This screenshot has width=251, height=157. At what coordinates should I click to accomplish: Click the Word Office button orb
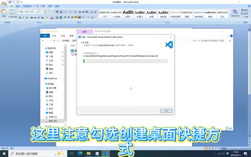(3, 3)
